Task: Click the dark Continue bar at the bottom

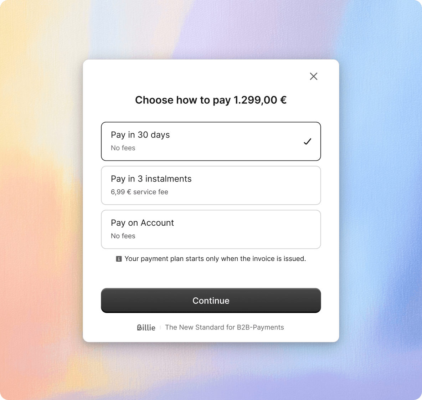Action: click(211, 301)
